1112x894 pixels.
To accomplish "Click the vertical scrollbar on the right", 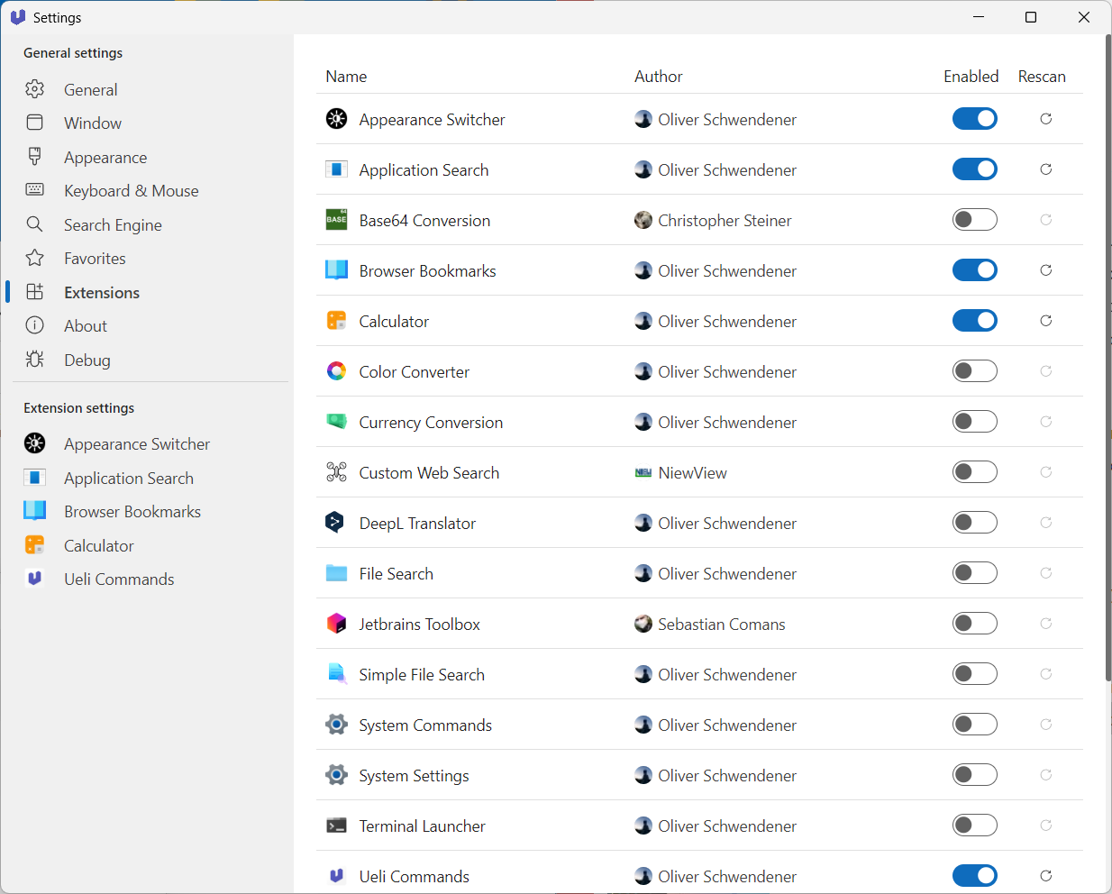I will pos(1107,360).
